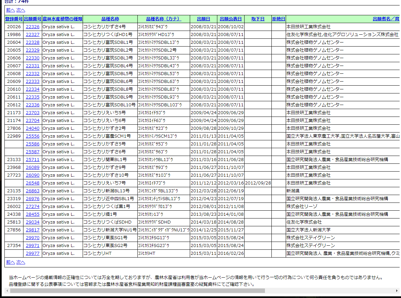Select cell コシヒカリ近中四SBL1号

(110, 199)
